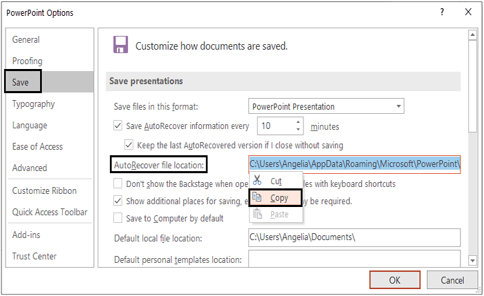The height and width of the screenshot is (296, 484).
Task: Close the PowerPoint Options dialog
Action: tap(468, 12)
